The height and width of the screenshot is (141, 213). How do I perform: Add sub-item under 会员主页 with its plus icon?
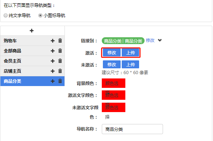(x=53, y=61)
